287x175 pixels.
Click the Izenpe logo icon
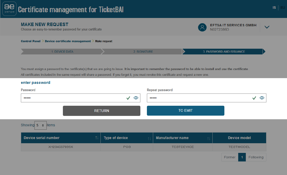pos(9,9)
